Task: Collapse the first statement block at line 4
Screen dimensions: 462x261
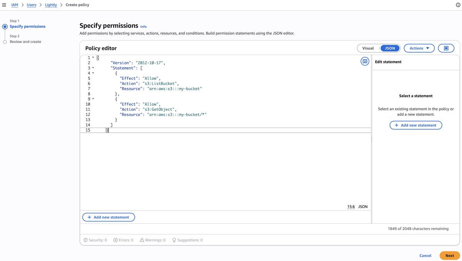Action: click(92, 73)
